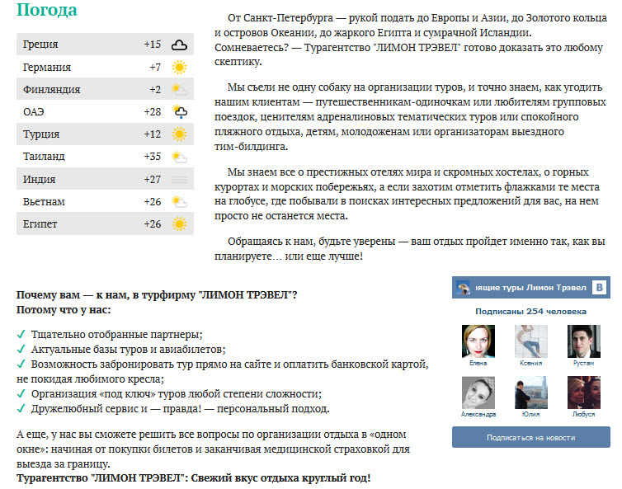Click the +12 temperature value
Image resolution: width=622 pixels, height=489 pixels.
(x=153, y=134)
